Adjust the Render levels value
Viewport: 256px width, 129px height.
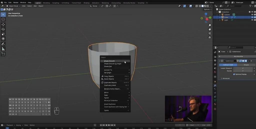(x=243, y=71)
